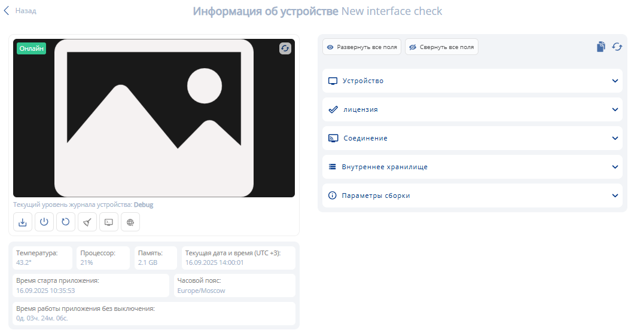Click the device screenshot placeholder image
The width and height of the screenshot is (631, 336).
click(x=154, y=118)
